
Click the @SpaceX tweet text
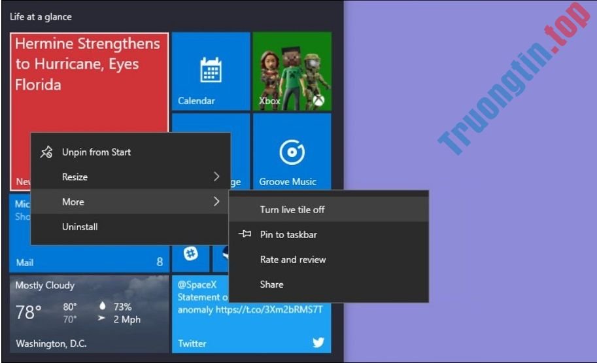click(197, 285)
